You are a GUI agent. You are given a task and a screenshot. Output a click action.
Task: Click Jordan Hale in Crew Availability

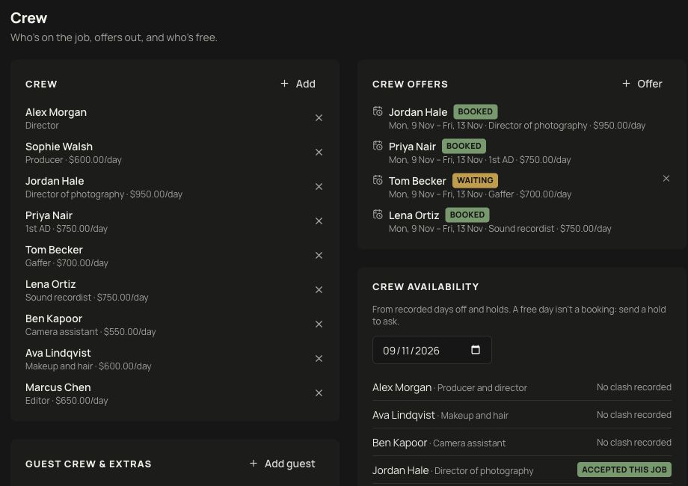coord(401,470)
